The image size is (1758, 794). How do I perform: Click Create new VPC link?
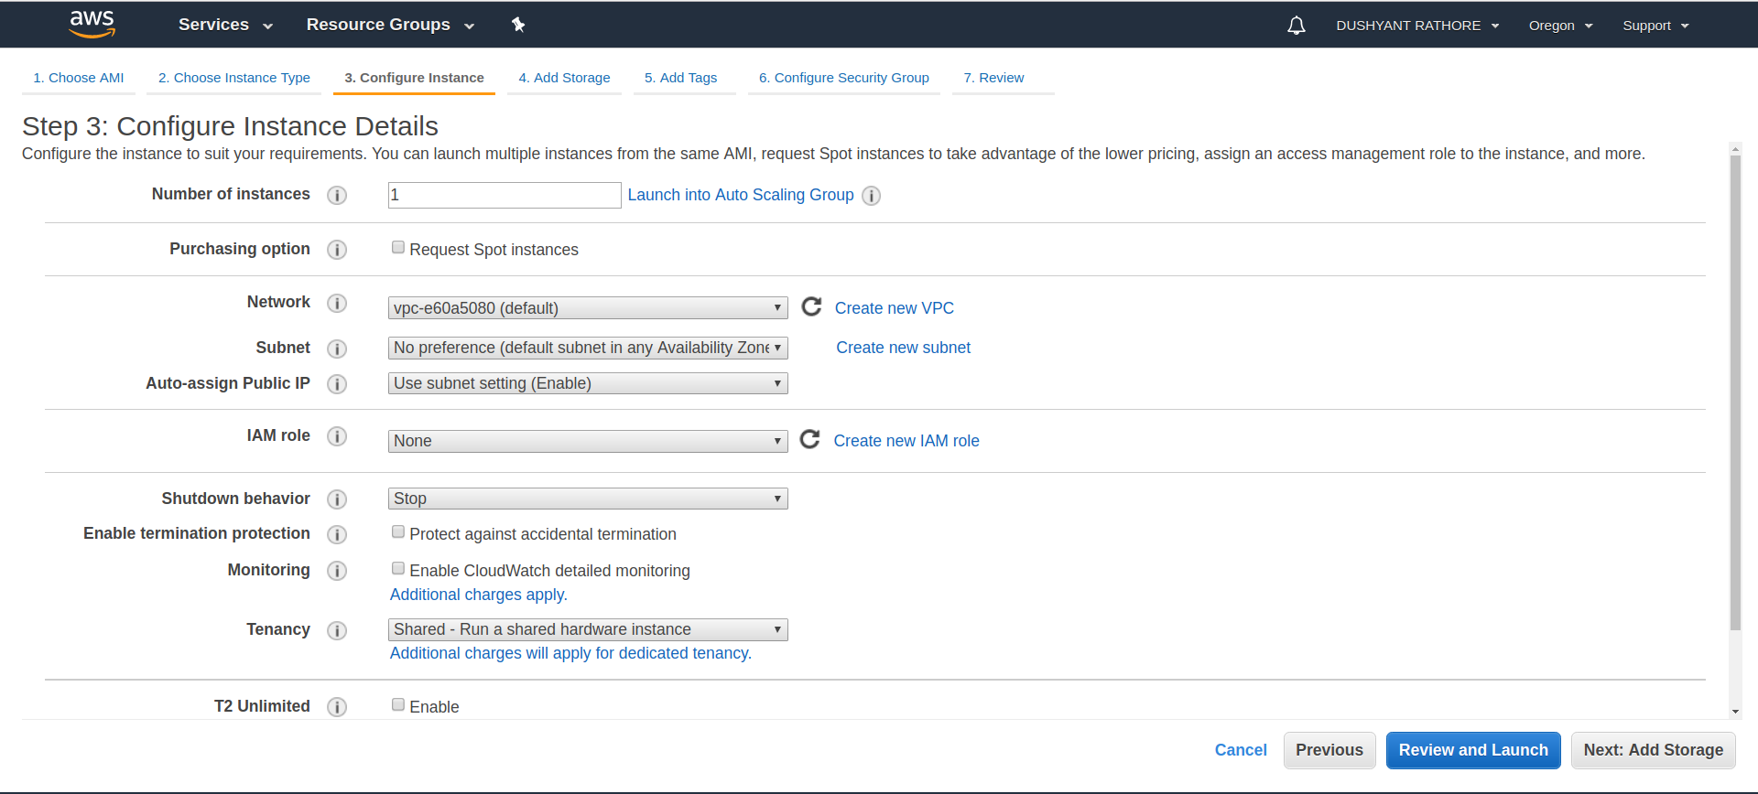(895, 308)
